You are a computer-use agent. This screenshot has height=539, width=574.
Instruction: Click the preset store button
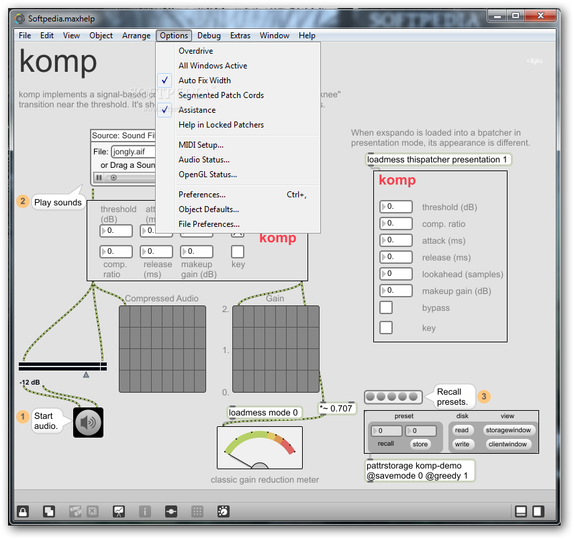tap(420, 444)
